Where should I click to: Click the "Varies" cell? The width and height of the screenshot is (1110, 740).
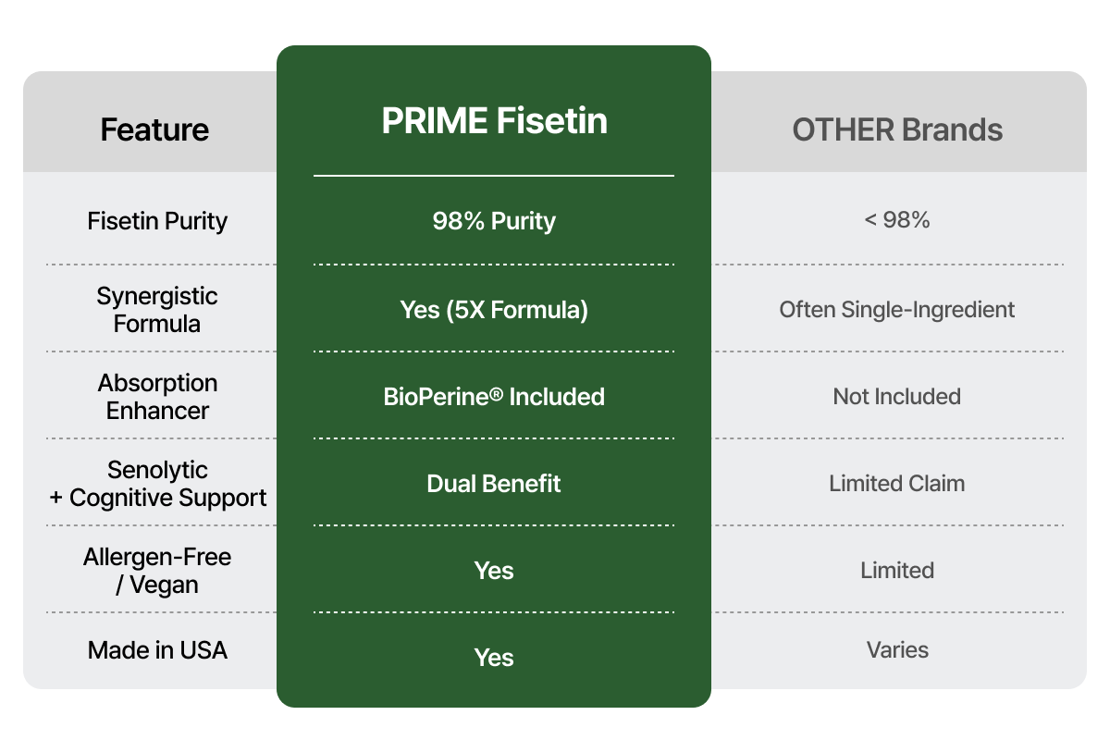click(897, 650)
